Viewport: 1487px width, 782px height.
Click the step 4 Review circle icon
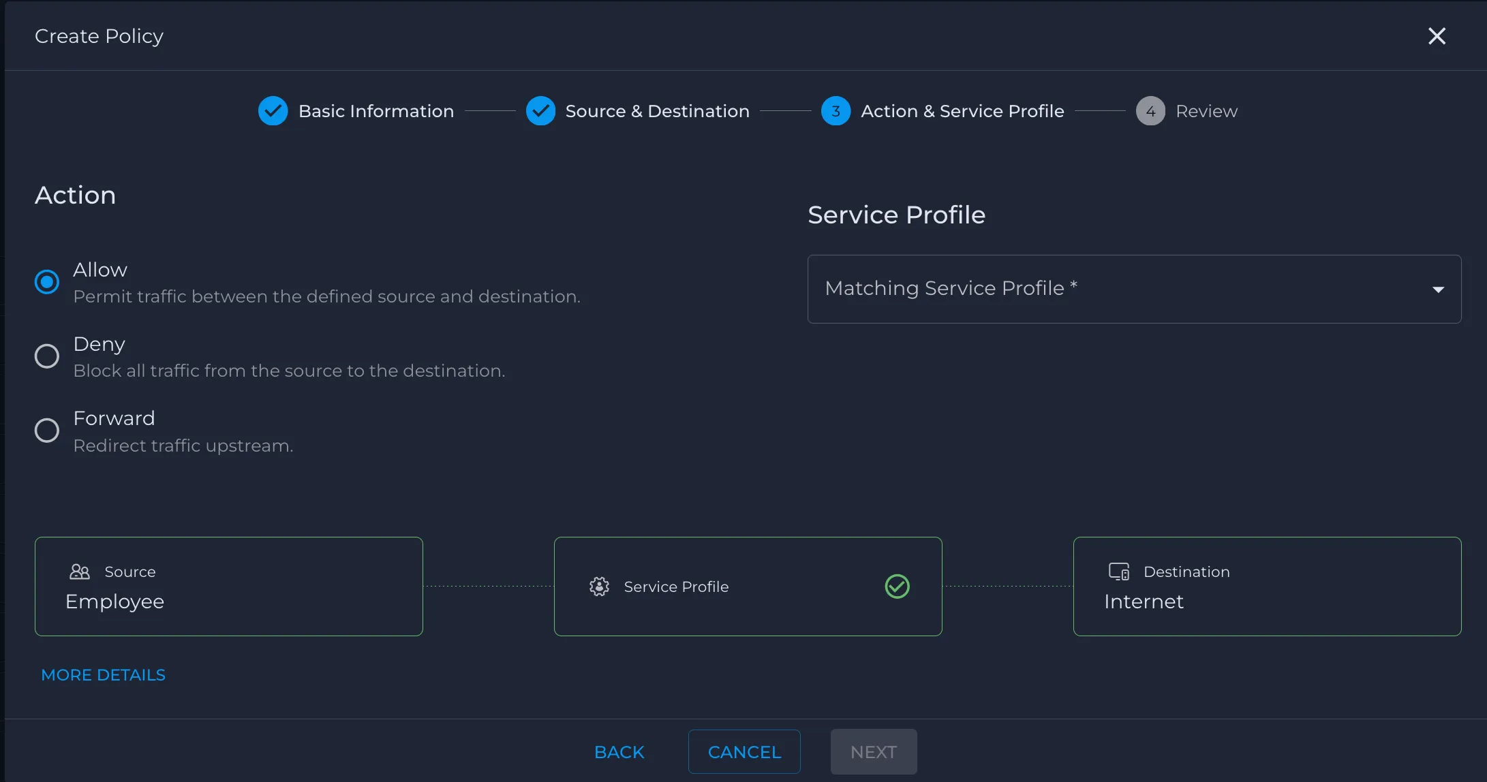1150,111
